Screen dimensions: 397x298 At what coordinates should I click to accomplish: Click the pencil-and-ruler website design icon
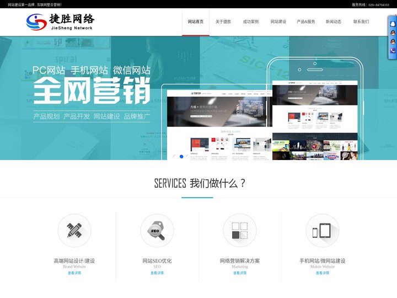click(x=74, y=230)
